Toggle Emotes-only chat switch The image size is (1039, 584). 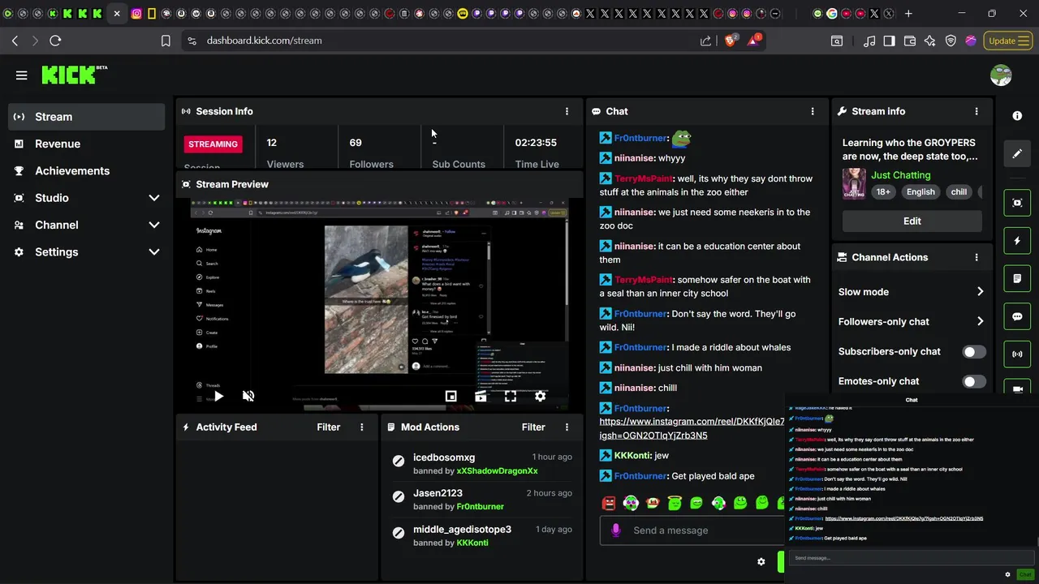[x=974, y=381]
